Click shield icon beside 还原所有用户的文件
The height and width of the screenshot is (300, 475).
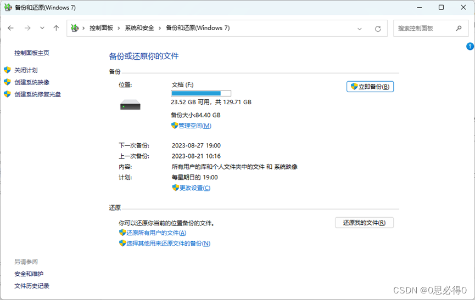[x=122, y=233]
